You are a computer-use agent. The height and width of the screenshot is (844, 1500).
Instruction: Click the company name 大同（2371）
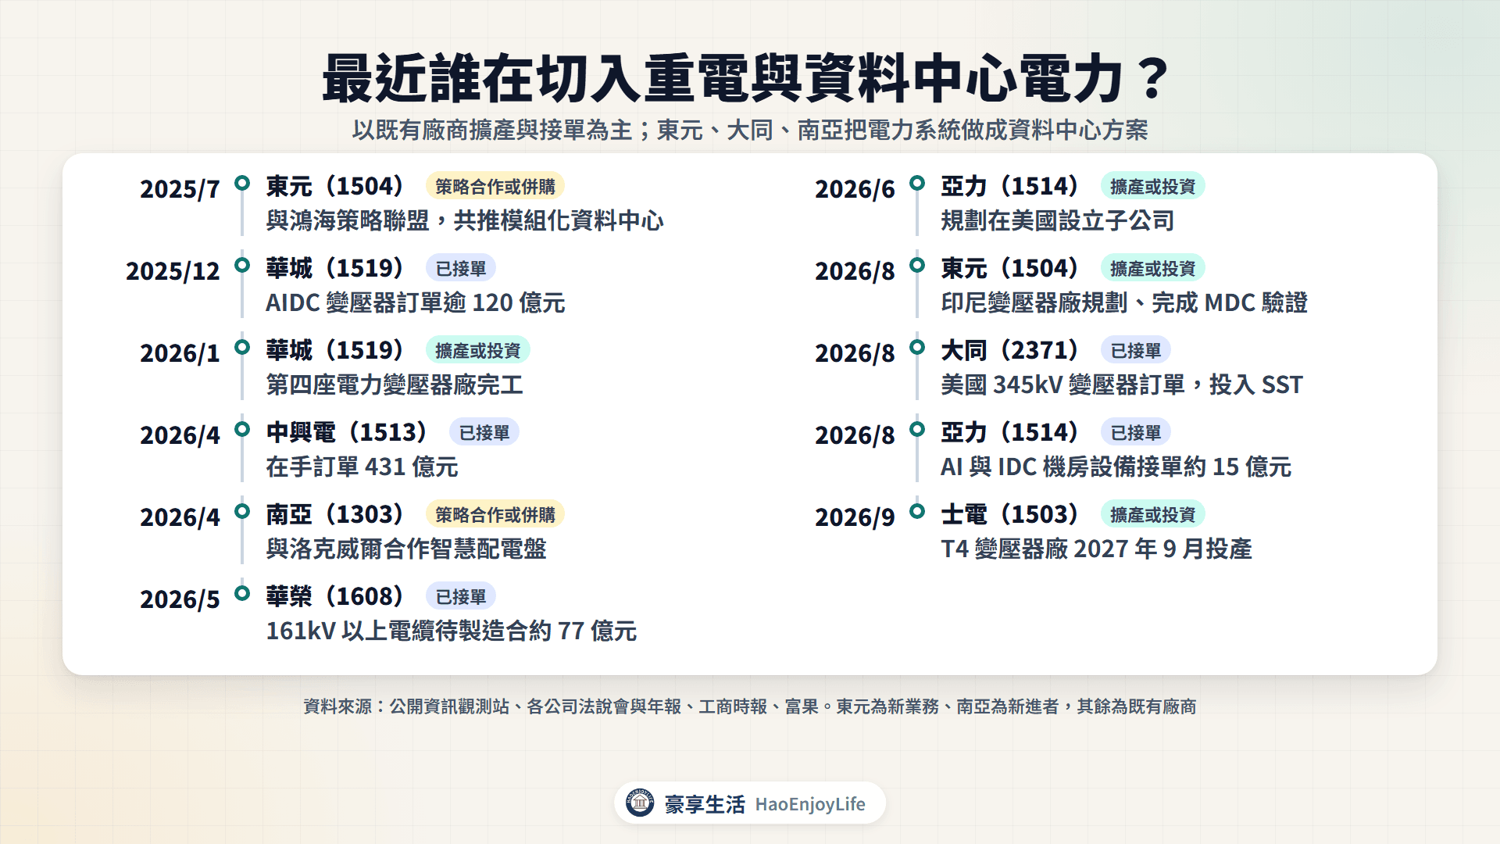tap(1010, 350)
